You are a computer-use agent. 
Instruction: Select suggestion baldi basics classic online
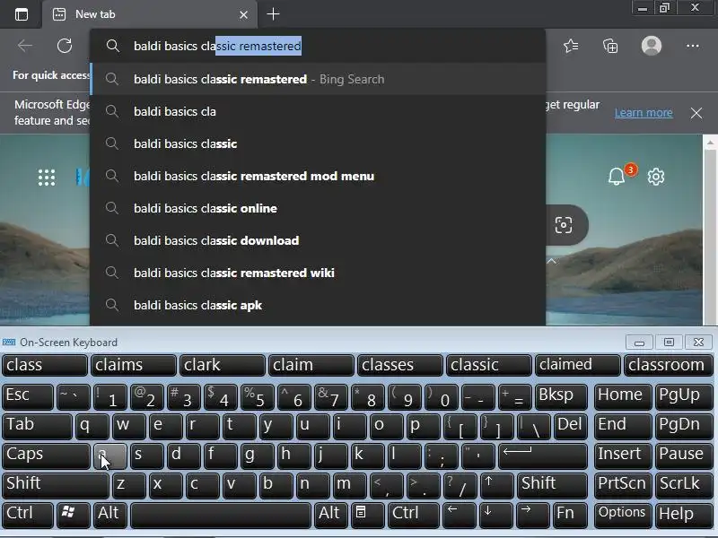[x=318, y=208]
